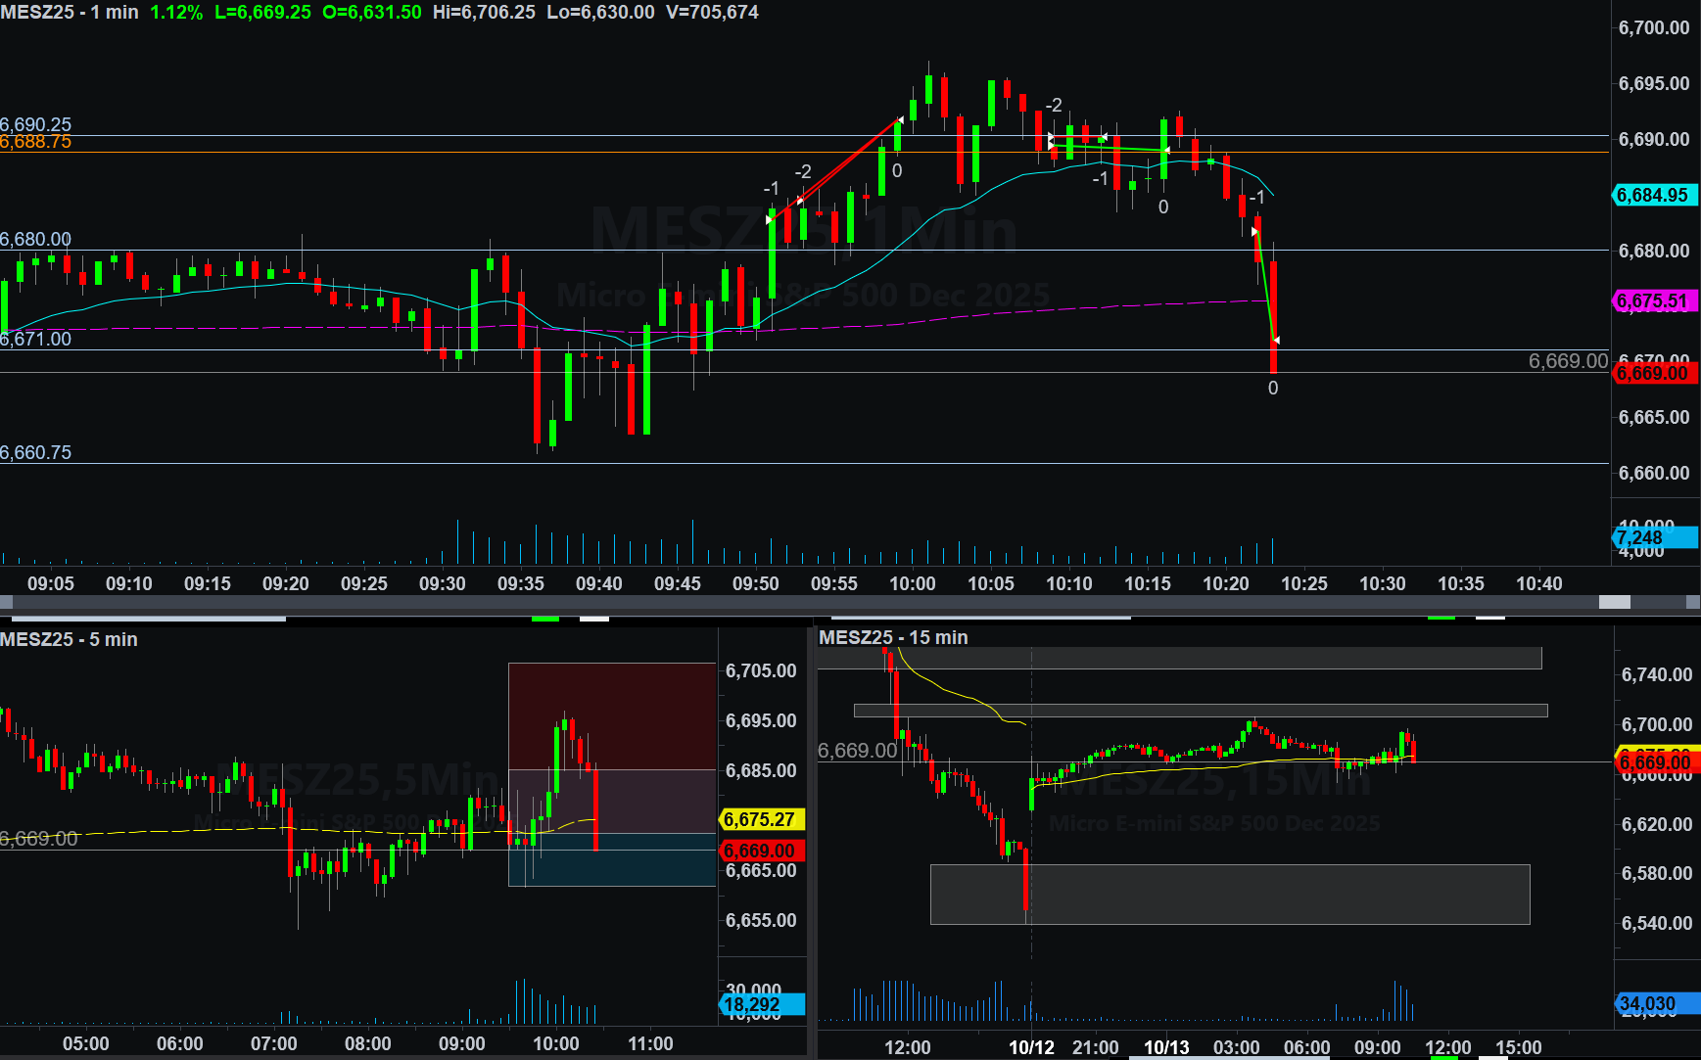Click the blue 18,292 volume tag

point(762,1004)
